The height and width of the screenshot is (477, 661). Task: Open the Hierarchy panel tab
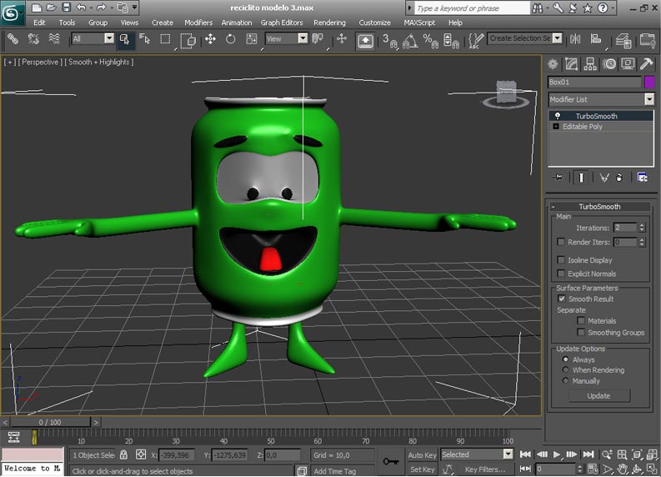(x=590, y=63)
